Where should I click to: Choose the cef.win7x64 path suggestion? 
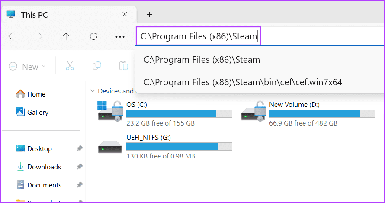click(243, 82)
